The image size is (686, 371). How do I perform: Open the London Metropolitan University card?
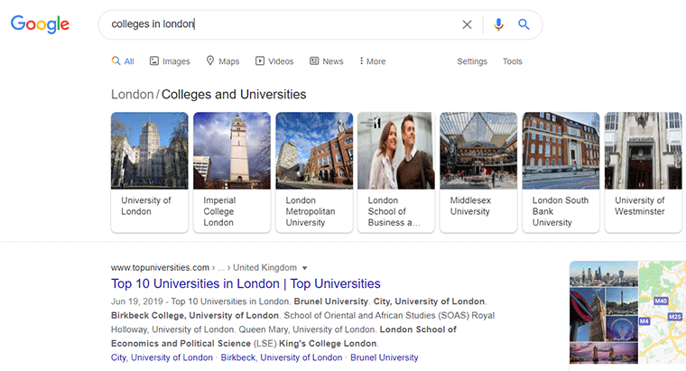[314, 172]
